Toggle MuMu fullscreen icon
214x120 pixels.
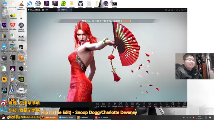144,104
